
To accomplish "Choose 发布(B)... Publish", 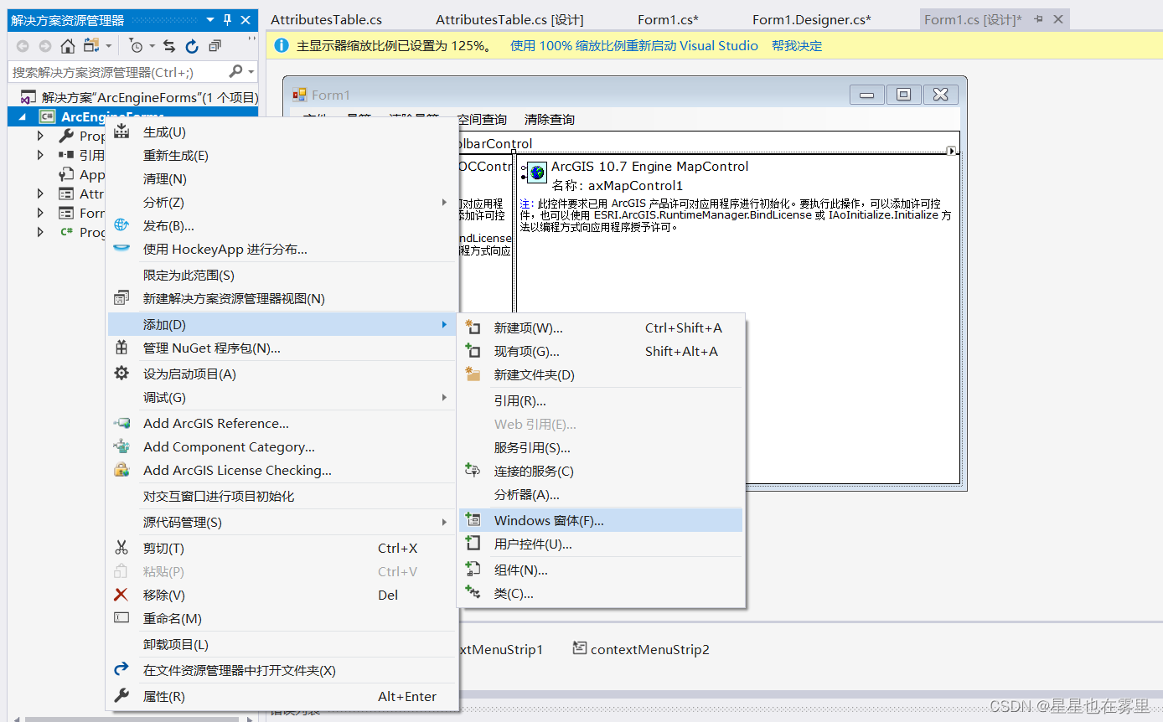I will [x=282, y=225].
